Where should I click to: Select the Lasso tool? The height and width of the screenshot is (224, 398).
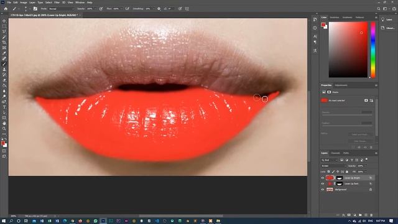click(4, 32)
